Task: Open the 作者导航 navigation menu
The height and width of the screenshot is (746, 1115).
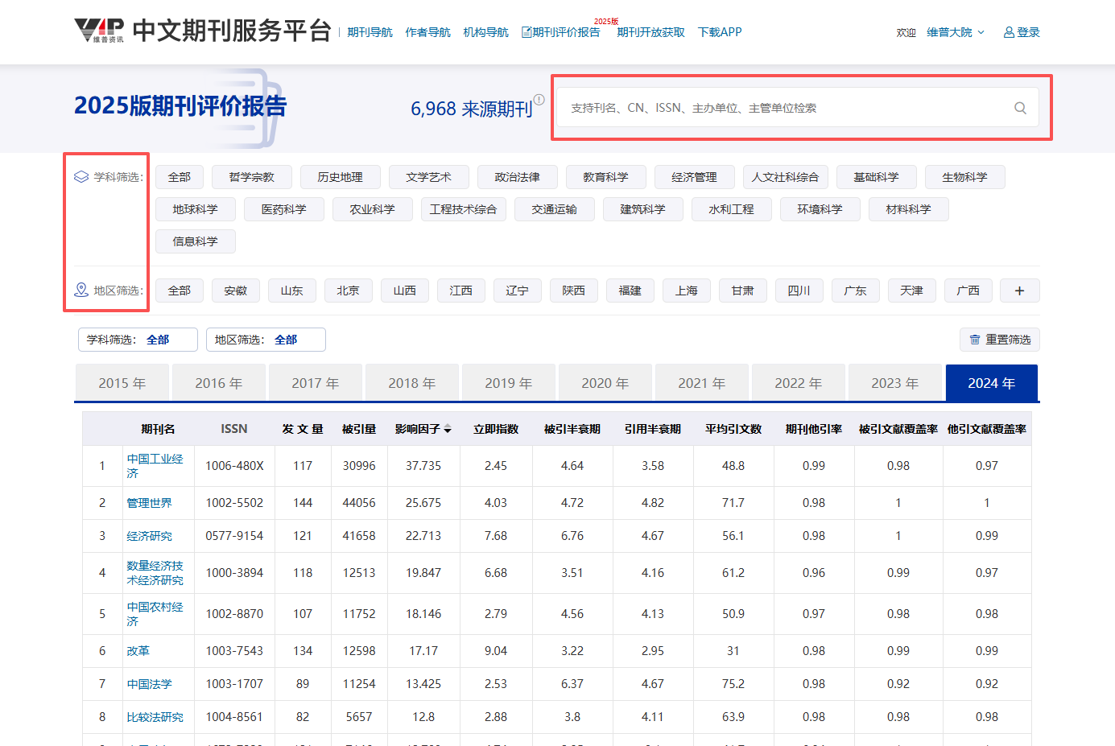Action: (x=427, y=31)
